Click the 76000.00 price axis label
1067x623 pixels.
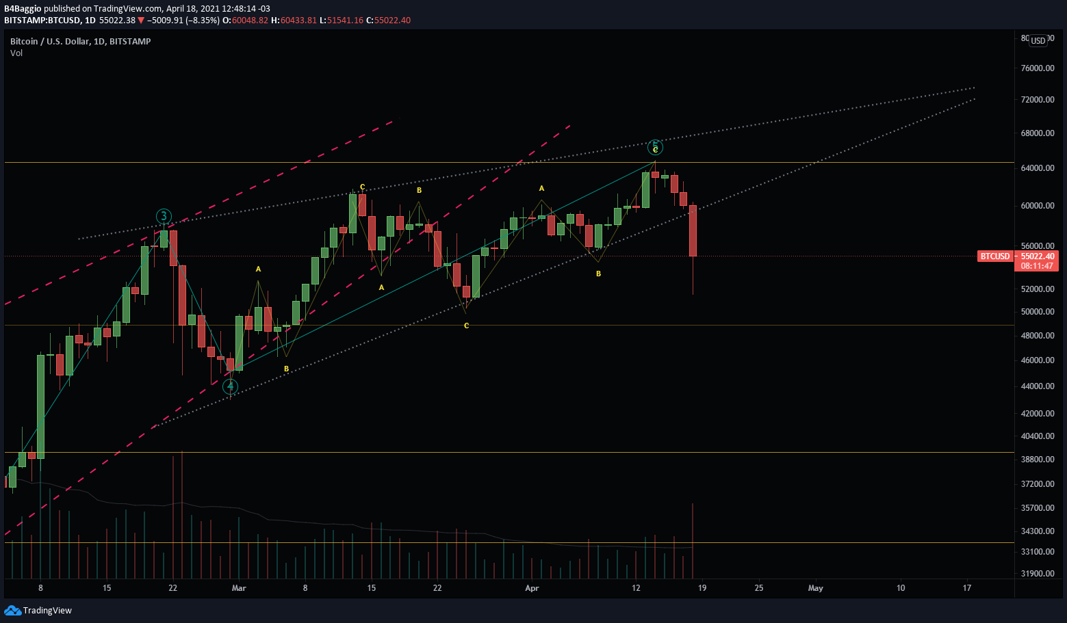[1038, 68]
